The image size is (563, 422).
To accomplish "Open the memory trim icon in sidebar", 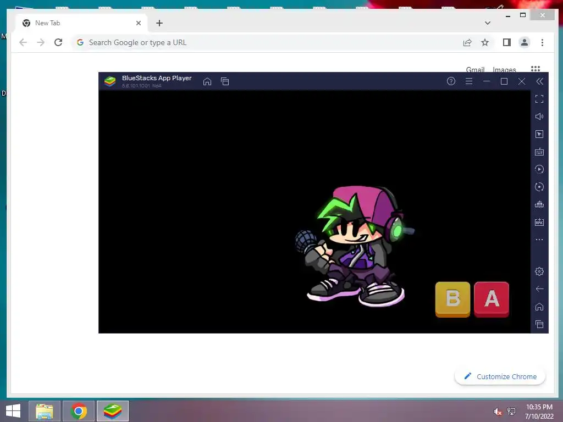I will [539, 204].
